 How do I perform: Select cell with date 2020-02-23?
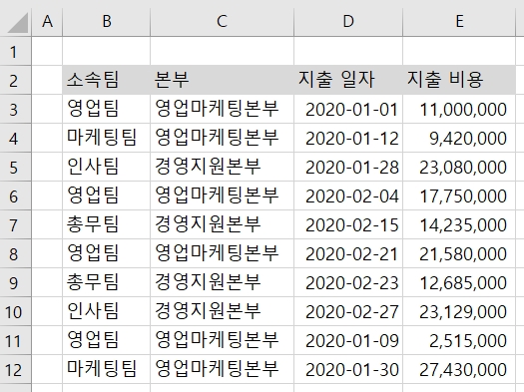click(x=348, y=283)
